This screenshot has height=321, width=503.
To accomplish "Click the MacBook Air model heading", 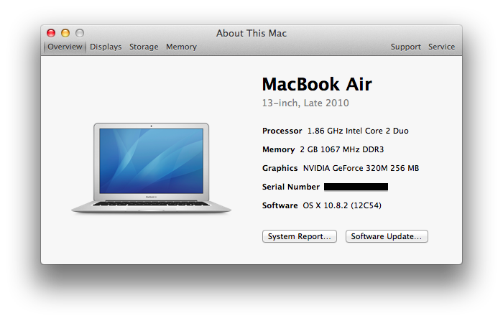I will (x=317, y=84).
